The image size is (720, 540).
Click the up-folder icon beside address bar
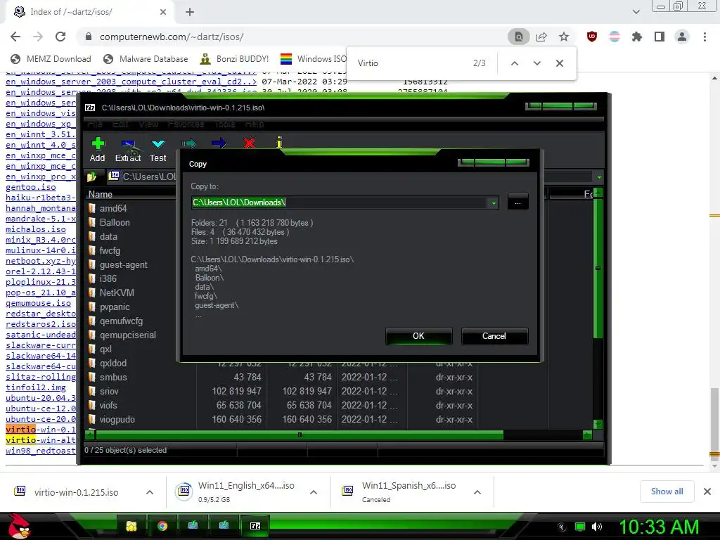pos(92,176)
